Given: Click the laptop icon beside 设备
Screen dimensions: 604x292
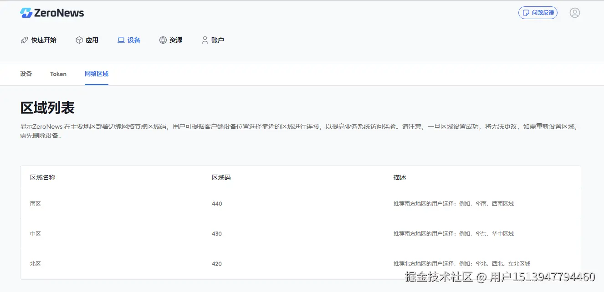Looking at the screenshot, I should point(121,40).
